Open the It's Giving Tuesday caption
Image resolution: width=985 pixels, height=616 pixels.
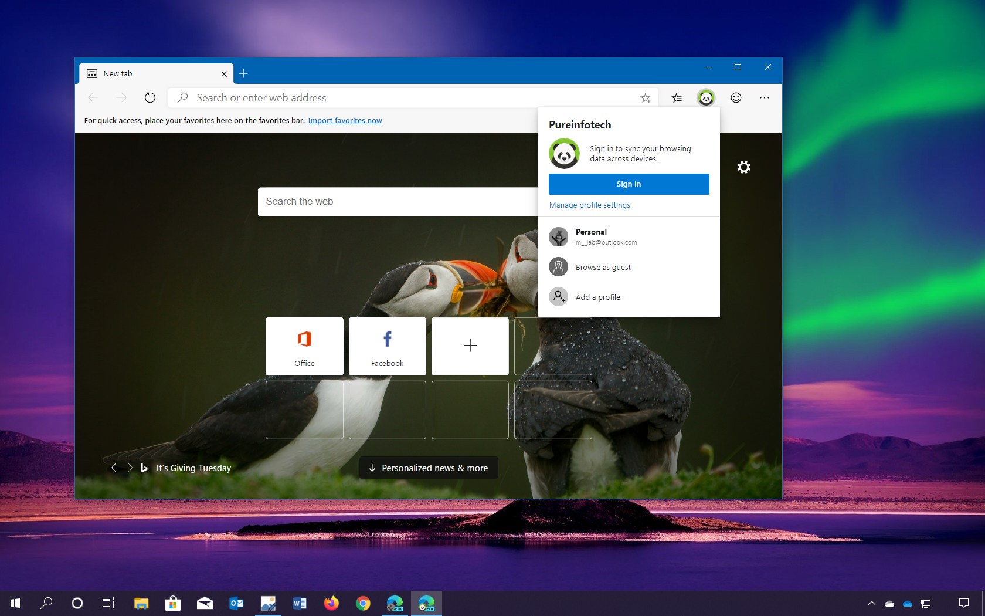point(193,468)
